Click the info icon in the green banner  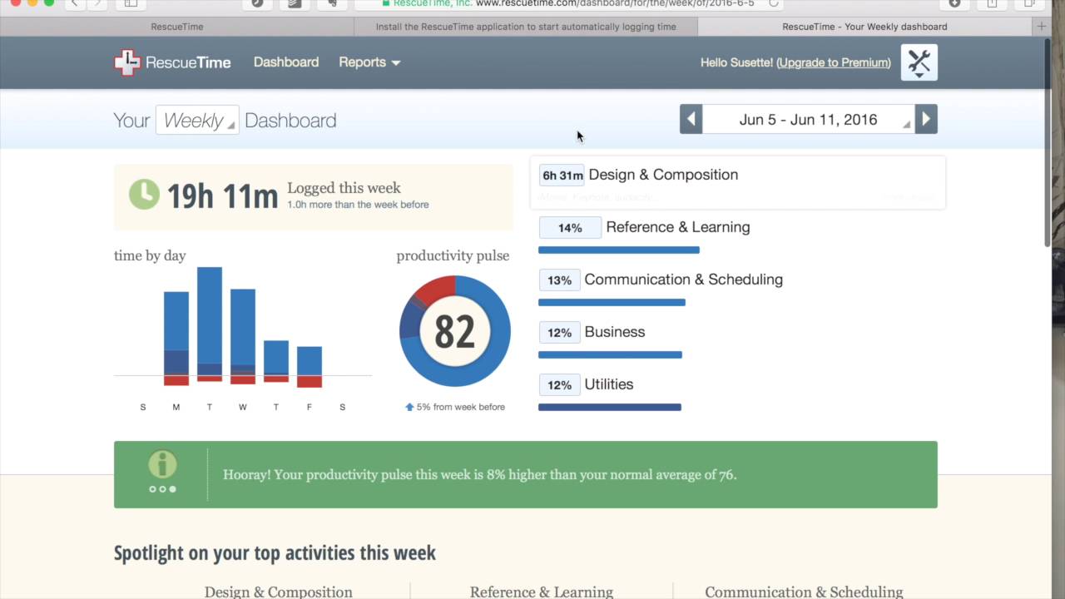(162, 464)
